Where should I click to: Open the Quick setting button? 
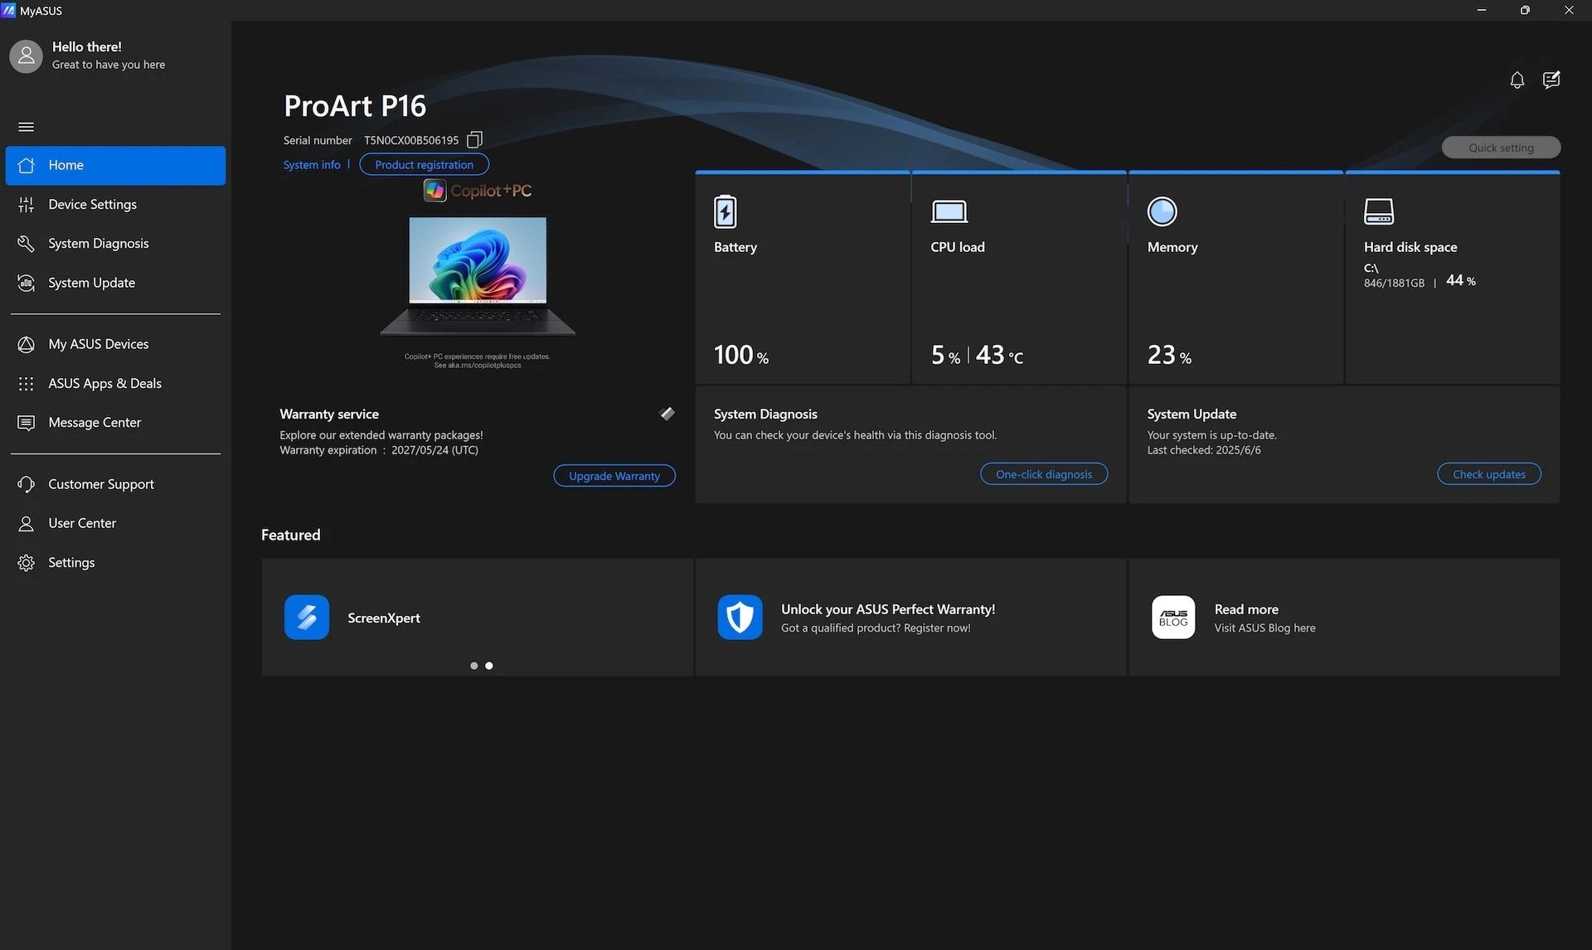(1500, 148)
